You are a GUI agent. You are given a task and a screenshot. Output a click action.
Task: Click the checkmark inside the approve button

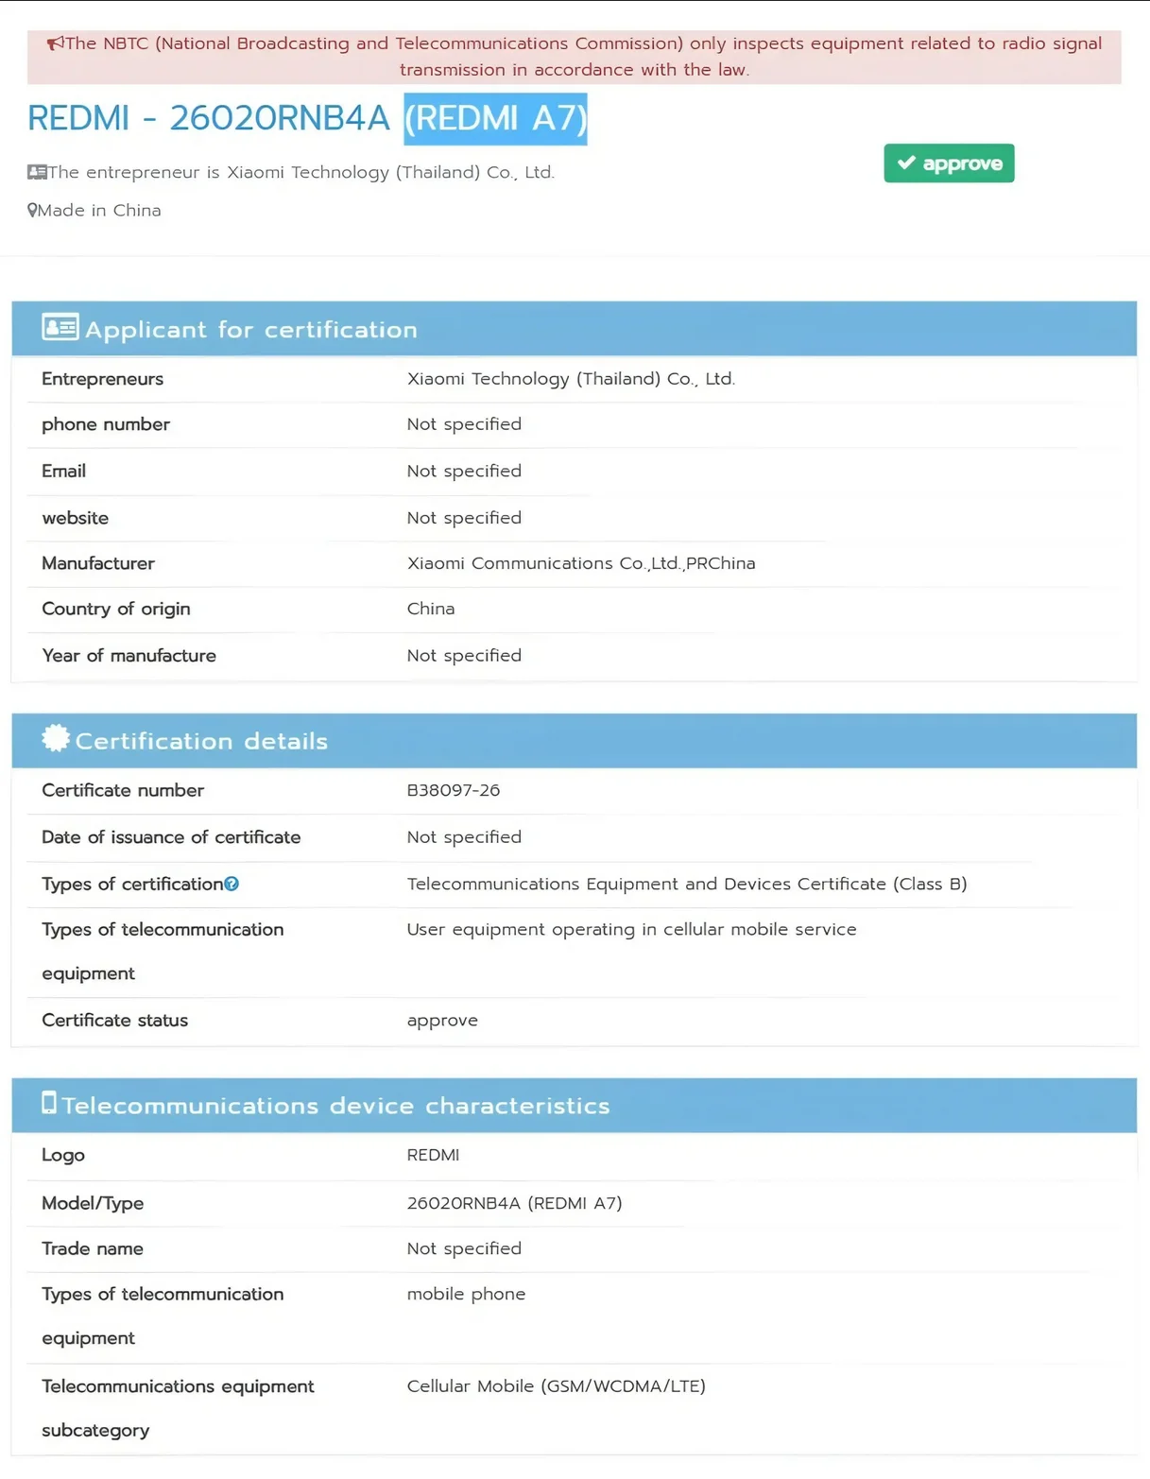[x=906, y=163]
